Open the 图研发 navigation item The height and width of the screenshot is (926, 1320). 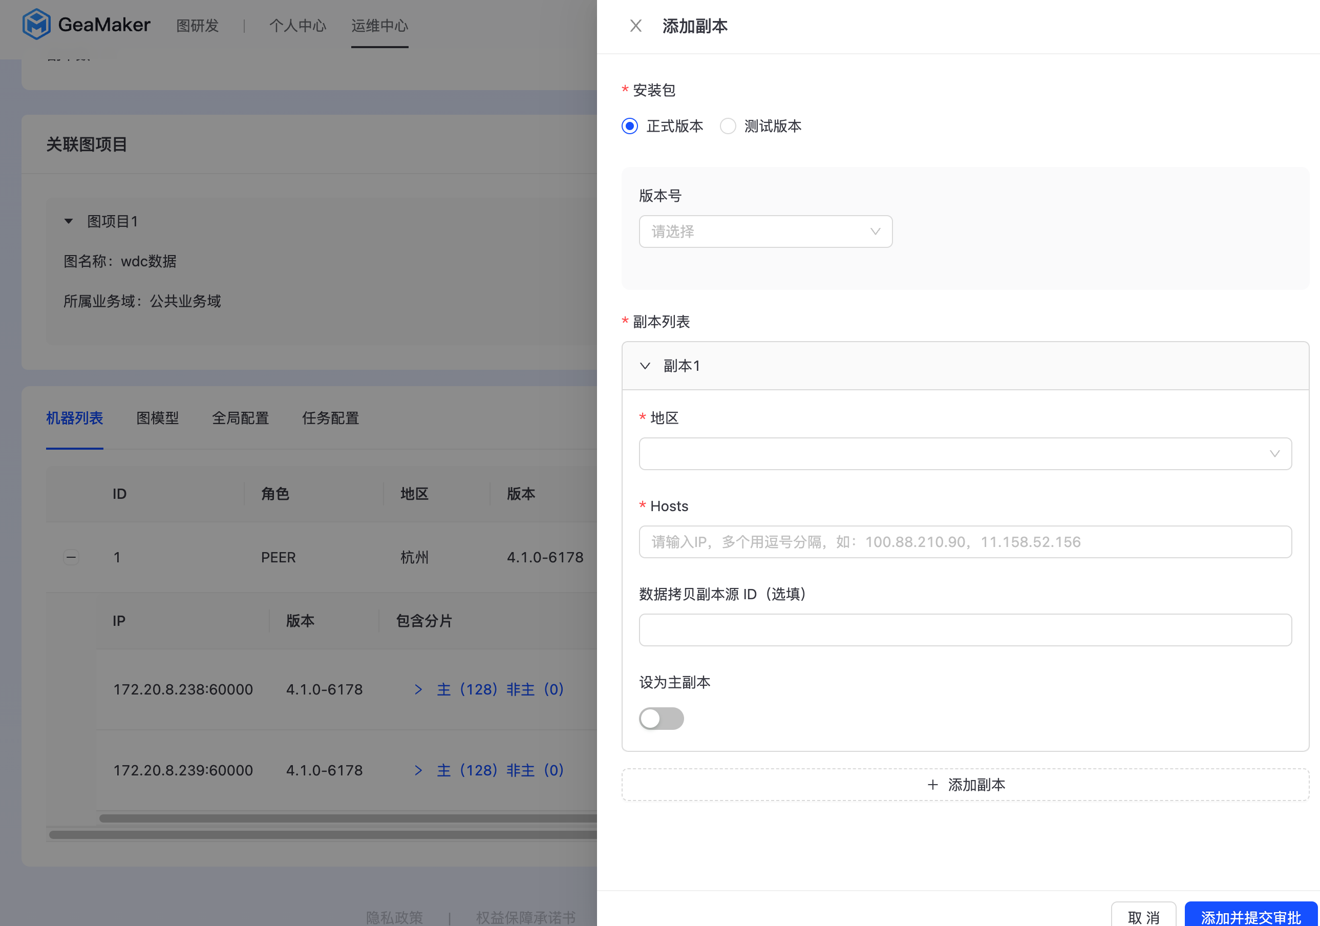pos(197,26)
